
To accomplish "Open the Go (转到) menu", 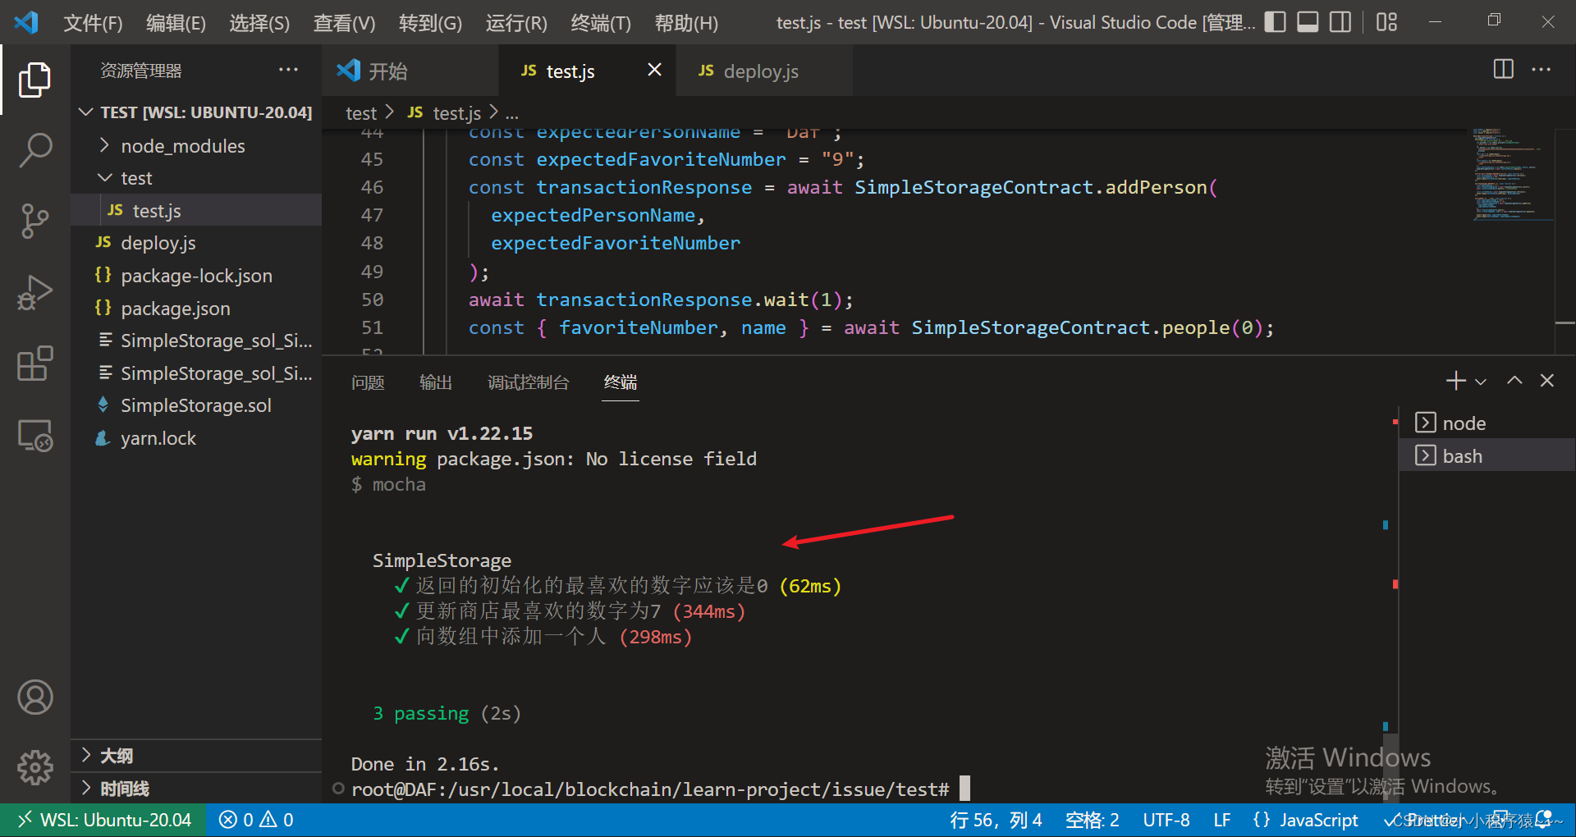I will tap(430, 23).
